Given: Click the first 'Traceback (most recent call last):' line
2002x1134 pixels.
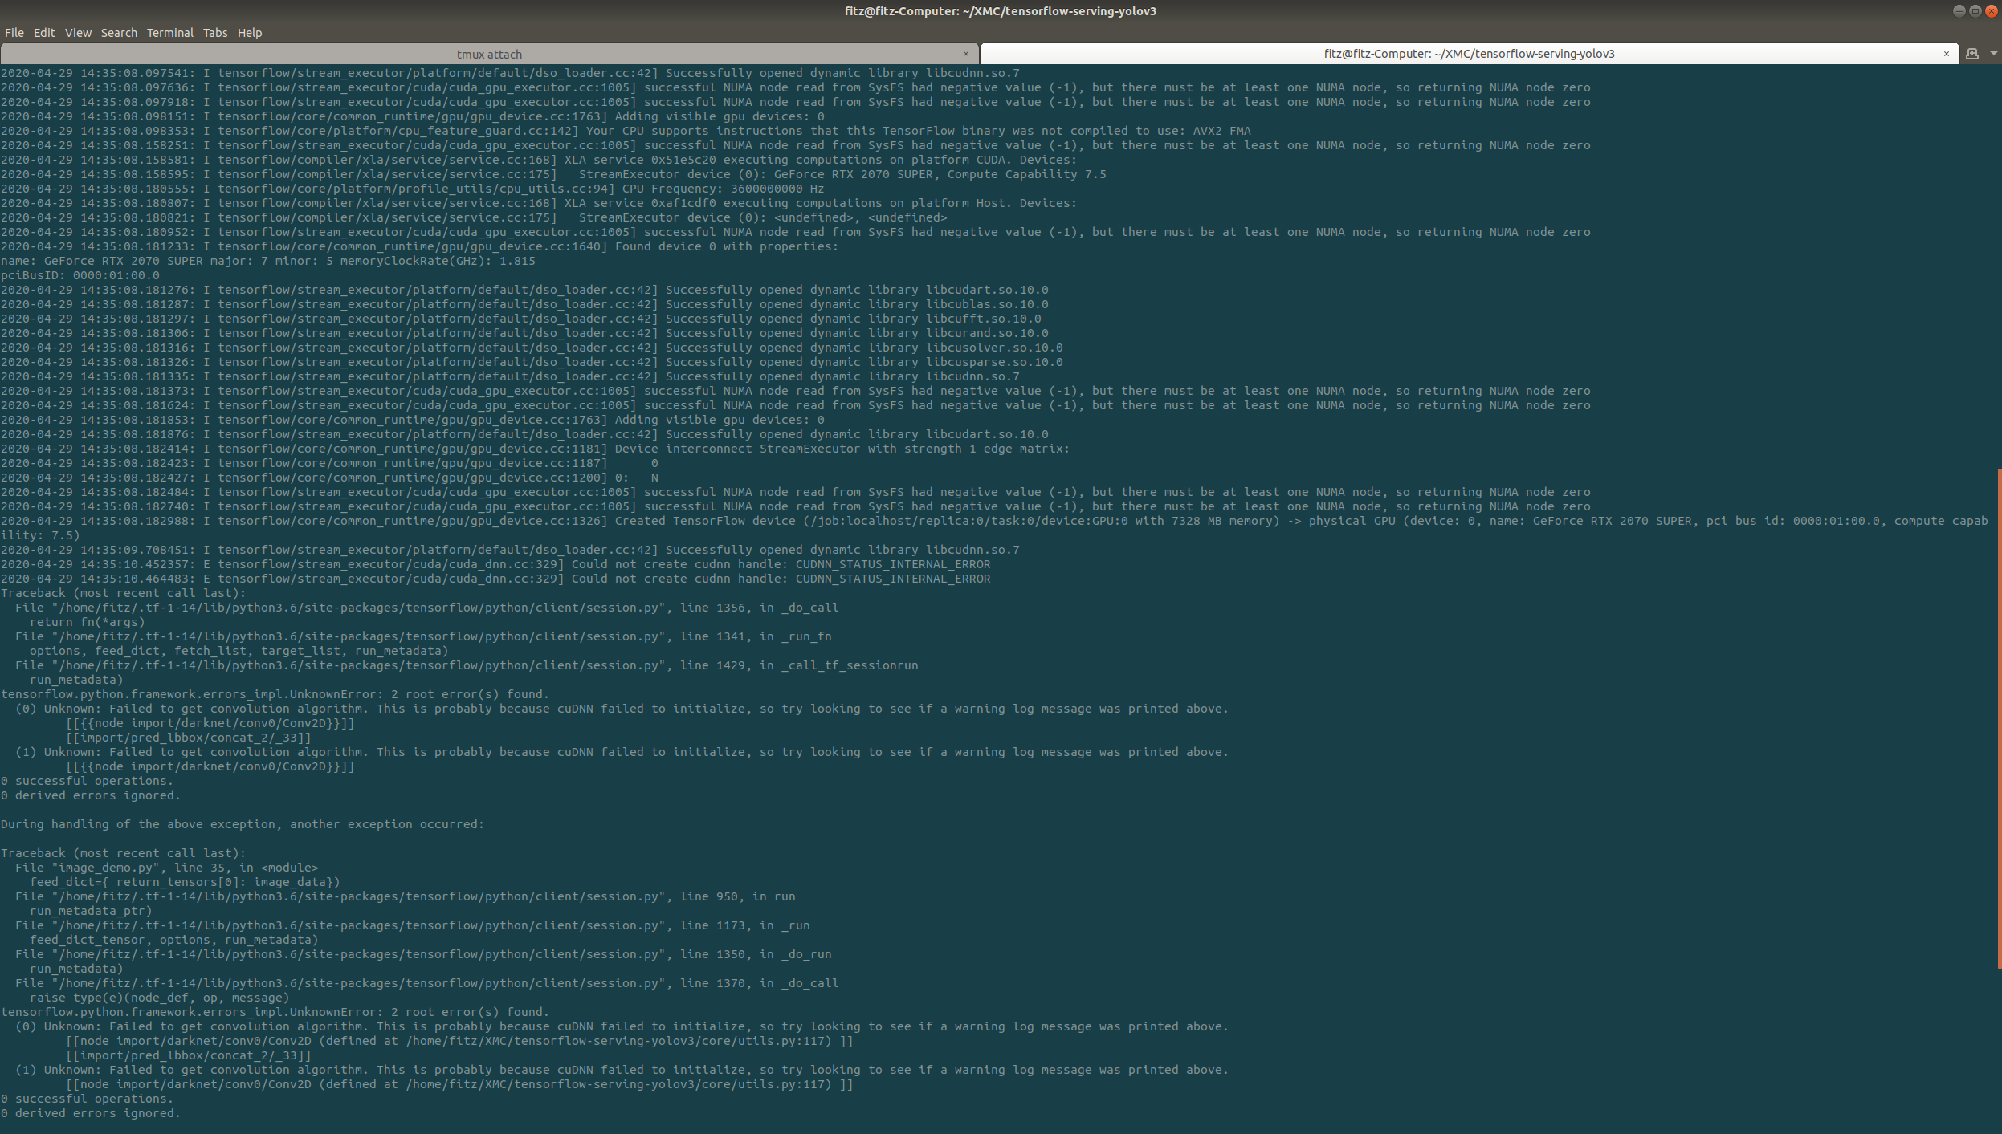Looking at the screenshot, I should [x=123, y=593].
